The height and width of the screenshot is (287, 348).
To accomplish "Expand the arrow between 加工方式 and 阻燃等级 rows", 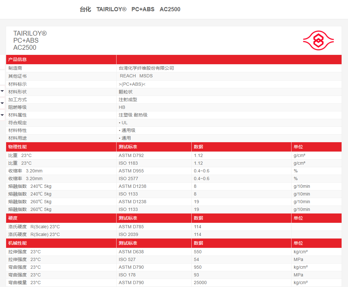I will tap(2, 103).
